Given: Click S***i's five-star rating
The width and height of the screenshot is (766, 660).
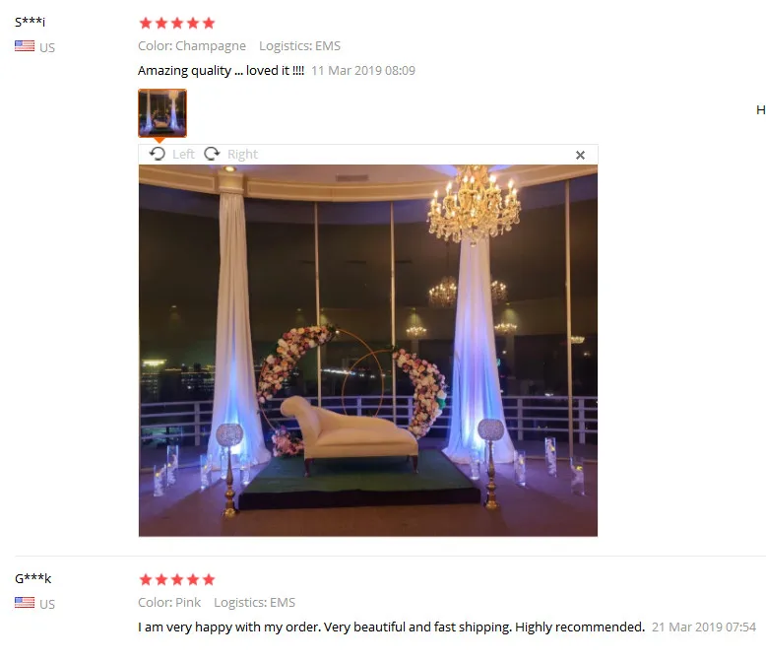Looking at the screenshot, I should click(x=177, y=23).
